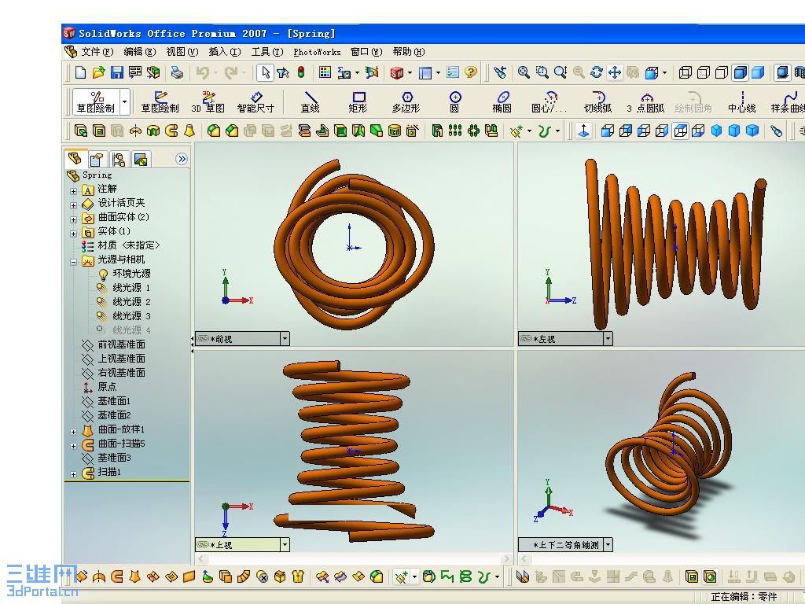
Task: Click the 直线 line sketch button
Action: tap(310, 101)
